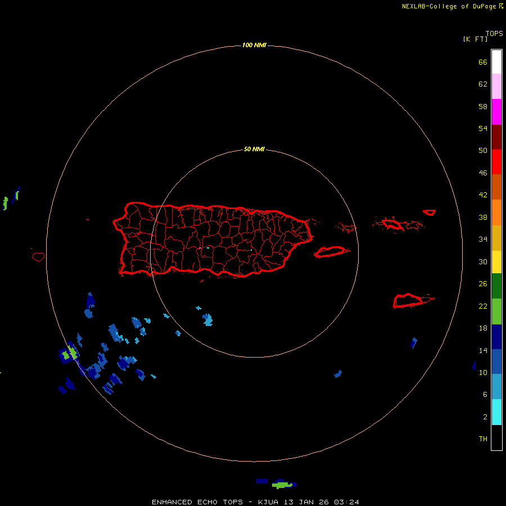The width and height of the screenshot is (506, 506).
Task: Click the cyan legend swatch near 2
Action: [x=496, y=412]
